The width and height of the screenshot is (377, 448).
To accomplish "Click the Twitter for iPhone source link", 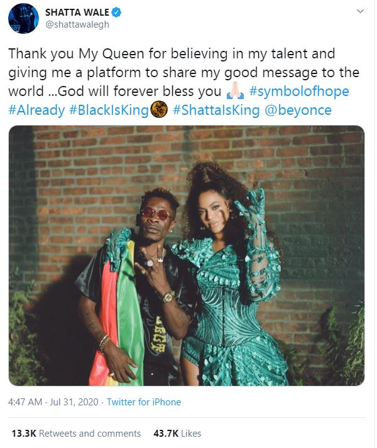I will point(144,402).
